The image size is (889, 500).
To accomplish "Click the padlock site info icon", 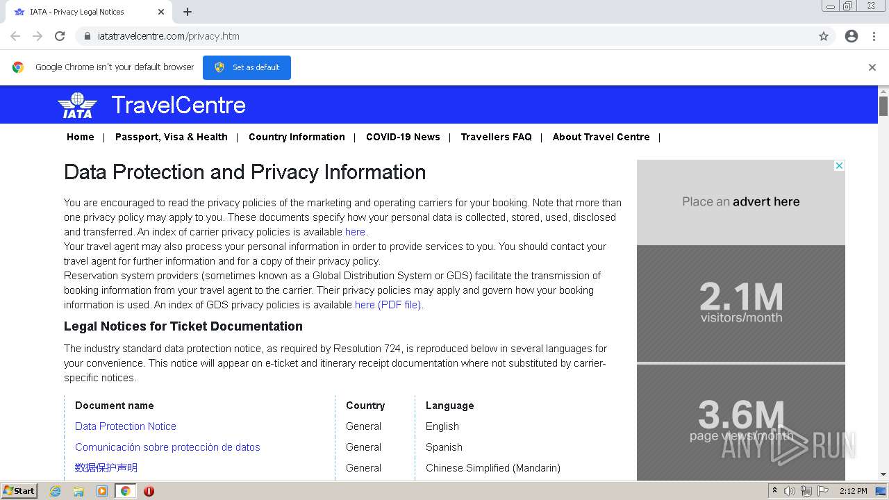I will [x=88, y=36].
